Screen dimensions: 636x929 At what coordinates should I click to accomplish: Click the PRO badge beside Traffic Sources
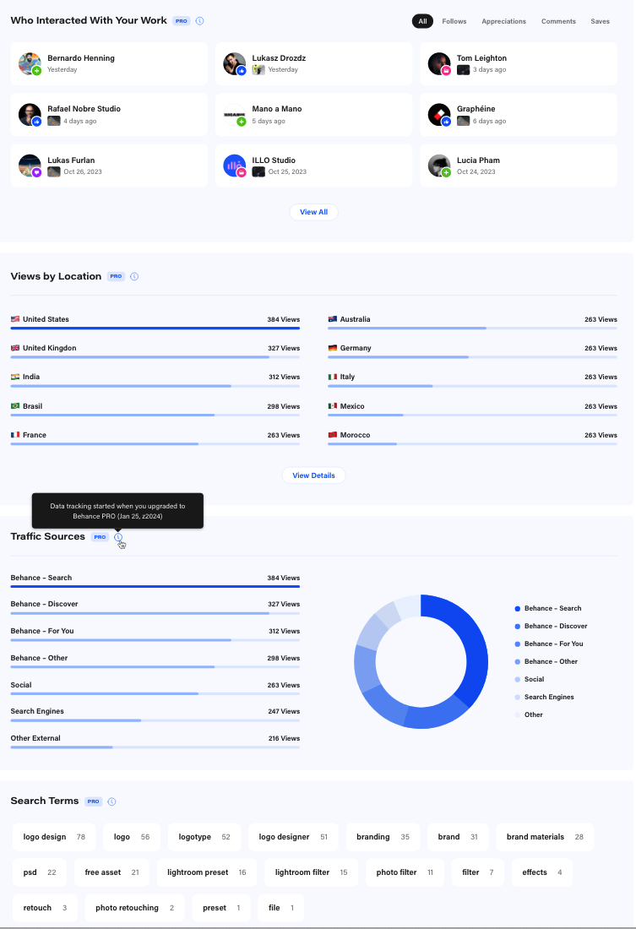(100, 537)
